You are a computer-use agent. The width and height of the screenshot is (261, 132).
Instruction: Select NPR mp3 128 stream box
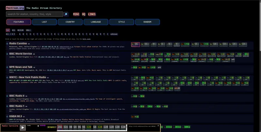pyautogui.click(x=151, y=67)
